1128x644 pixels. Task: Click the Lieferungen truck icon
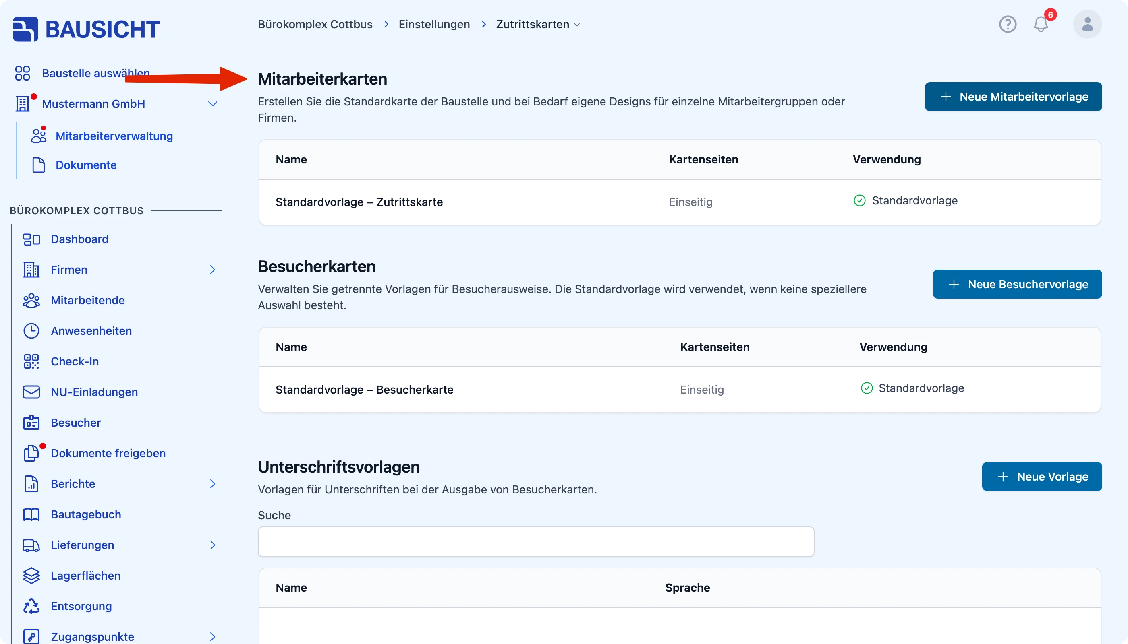click(31, 545)
